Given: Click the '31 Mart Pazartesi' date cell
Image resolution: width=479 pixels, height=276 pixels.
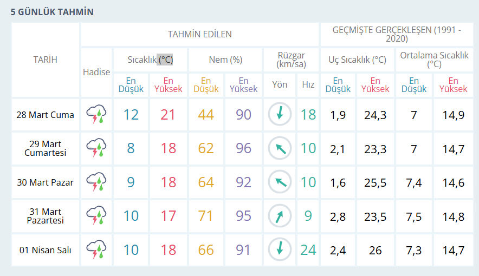Looking at the screenshot, I should (x=45, y=216).
